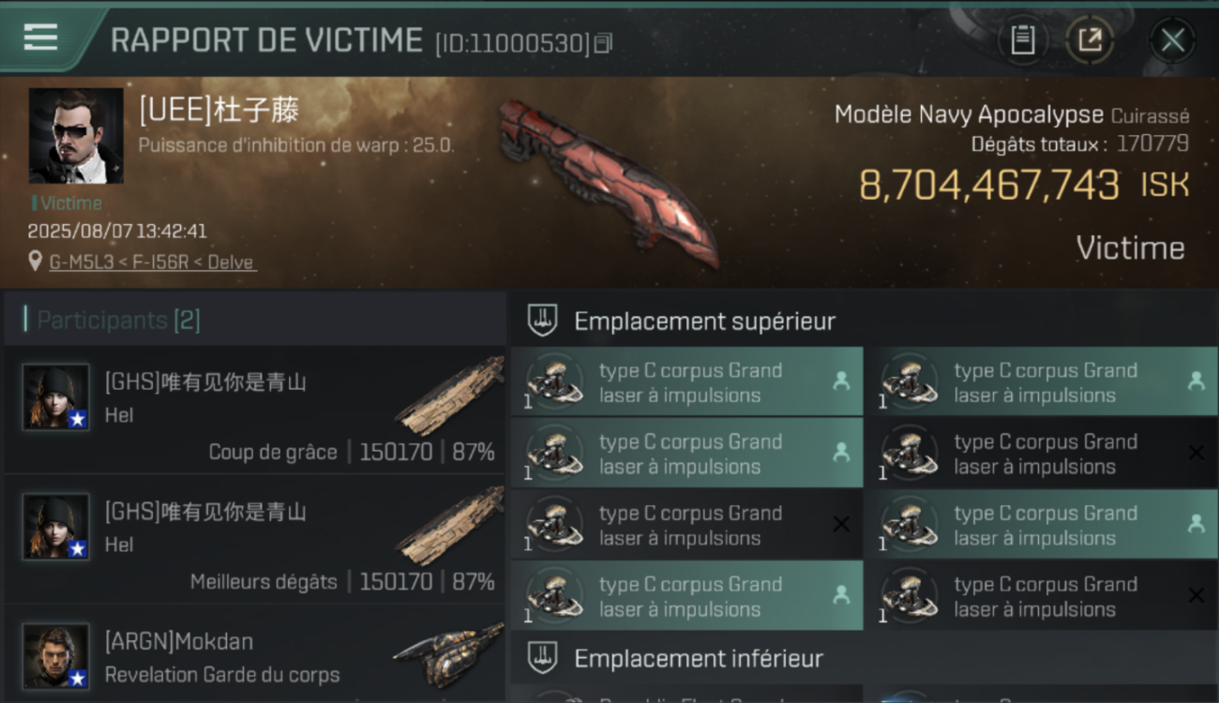1219x703 pixels.
Task: Click the X marker on the bottom-right laser module
Action: pos(1196,595)
